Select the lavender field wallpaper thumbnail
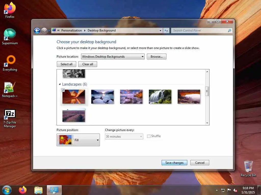 (74, 115)
